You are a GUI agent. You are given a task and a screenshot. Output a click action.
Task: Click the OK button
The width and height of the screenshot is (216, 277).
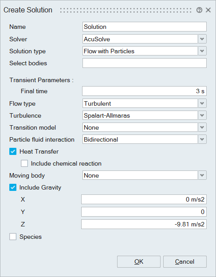tap(139, 261)
